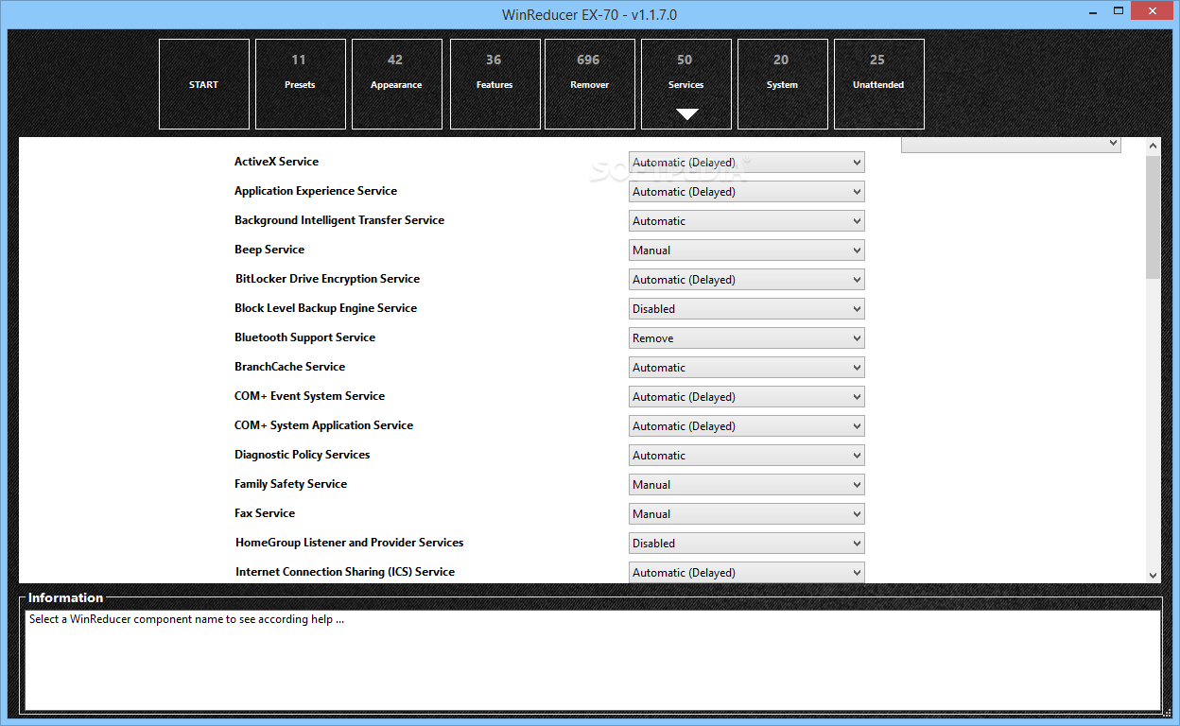Click the Beep Service name

point(269,250)
